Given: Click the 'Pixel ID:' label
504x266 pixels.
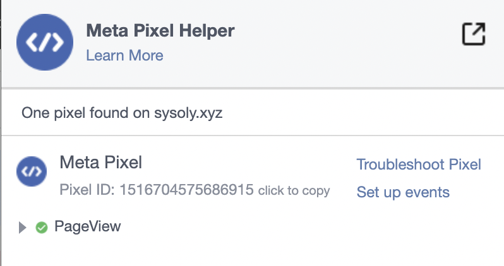Looking at the screenshot, I should coord(87,190).
